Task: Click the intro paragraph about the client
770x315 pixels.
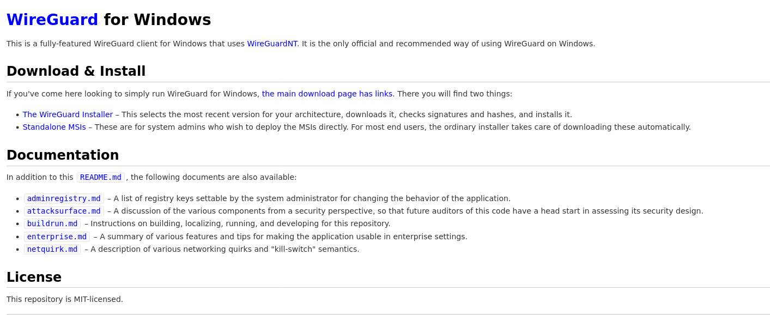Action: coord(300,43)
